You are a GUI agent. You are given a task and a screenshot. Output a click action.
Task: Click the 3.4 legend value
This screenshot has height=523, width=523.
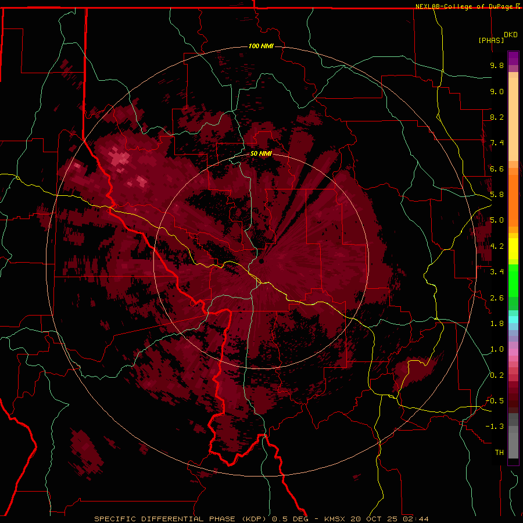pos(497,272)
